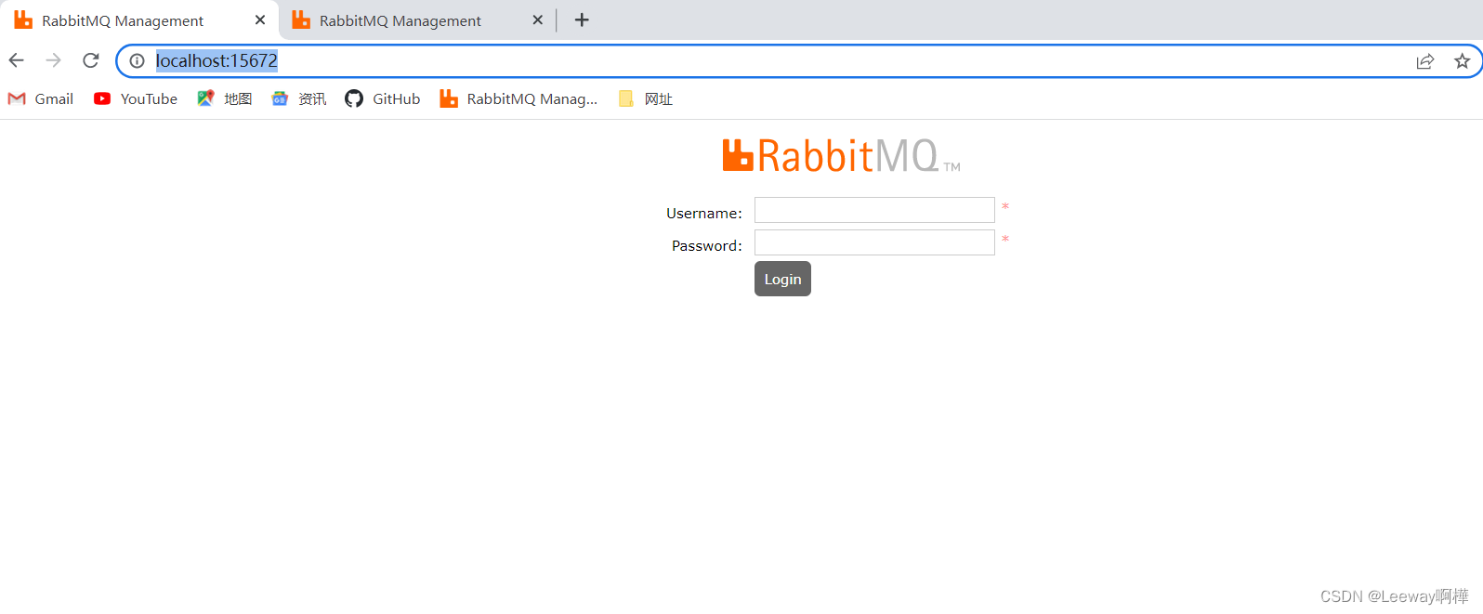Open the 资讯 news bookmark
This screenshot has width=1483, height=614.
click(299, 98)
